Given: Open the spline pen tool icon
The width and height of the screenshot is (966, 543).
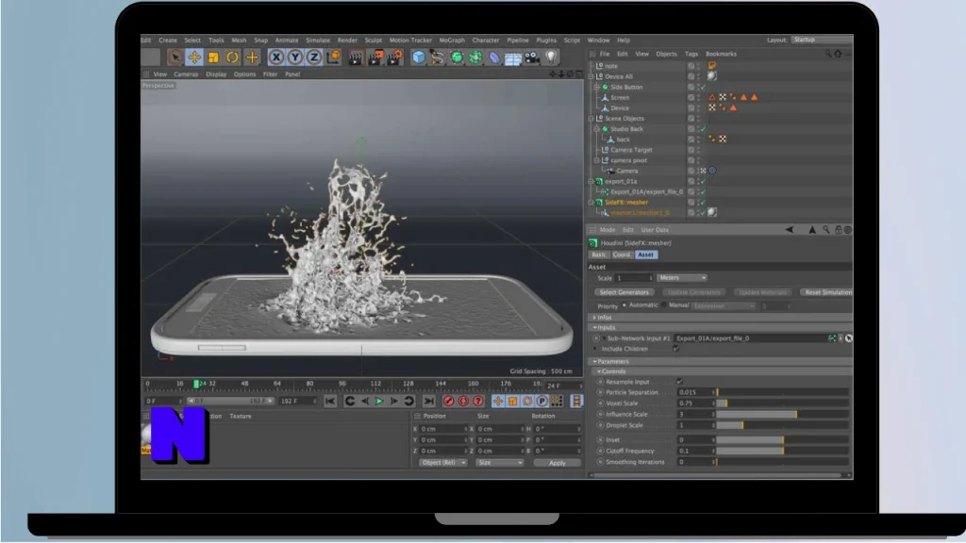Looking at the screenshot, I should point(438,58).
